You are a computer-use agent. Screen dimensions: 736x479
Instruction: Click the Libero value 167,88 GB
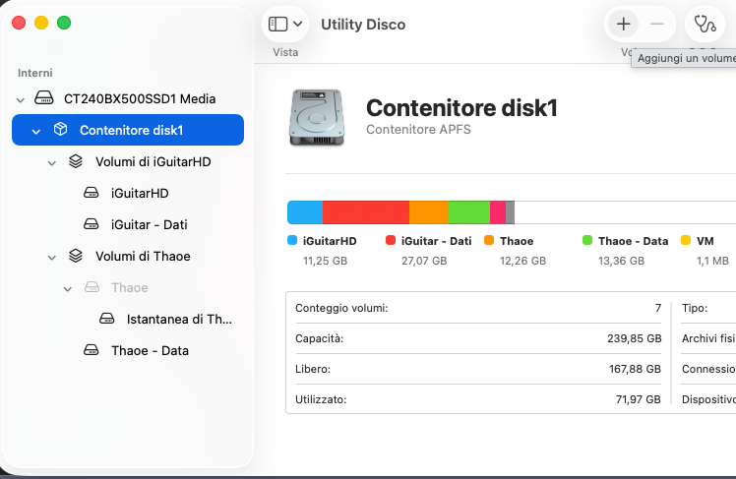point(635,369)
